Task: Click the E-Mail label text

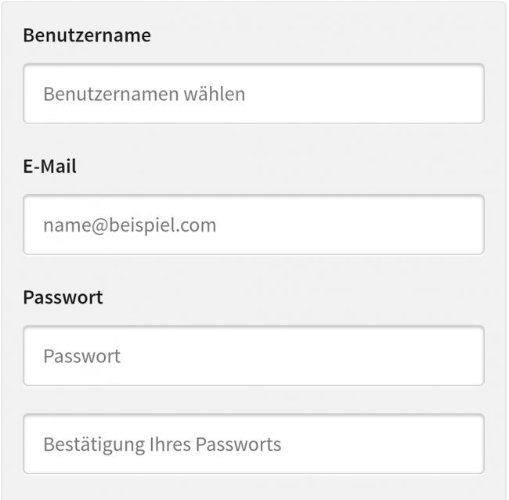Action: pyautogui.click(x=50, y=166)
